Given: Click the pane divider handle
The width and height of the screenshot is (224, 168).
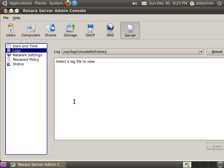Looking at the screenshot, I should 48,99.
